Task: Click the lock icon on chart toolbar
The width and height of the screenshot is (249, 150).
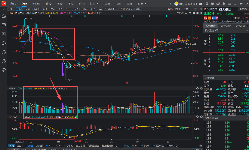Action: pos(186,13)
